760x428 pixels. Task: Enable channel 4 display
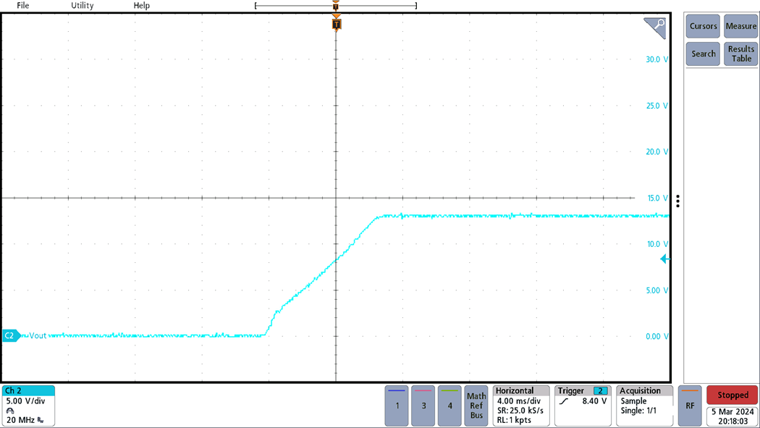(449, 406)
